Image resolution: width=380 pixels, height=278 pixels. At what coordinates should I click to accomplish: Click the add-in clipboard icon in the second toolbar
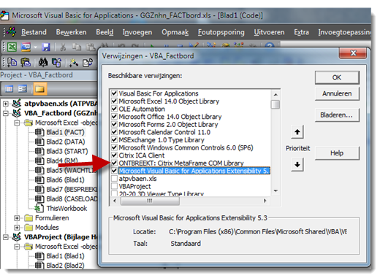(26, 62)
